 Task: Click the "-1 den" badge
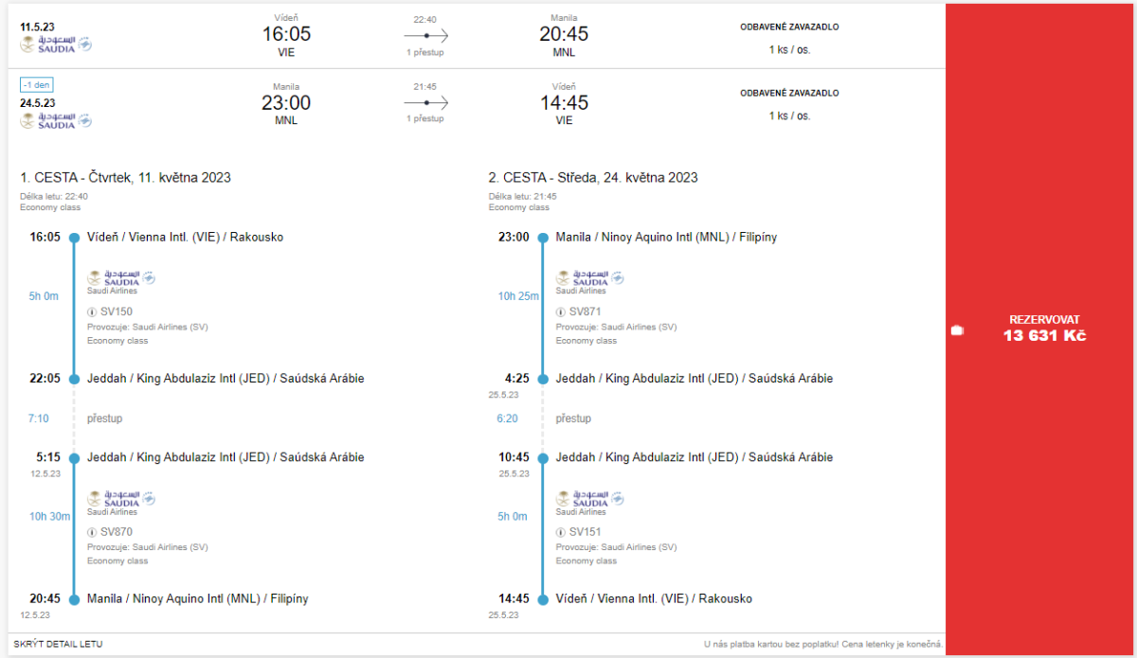coord(38,84)
